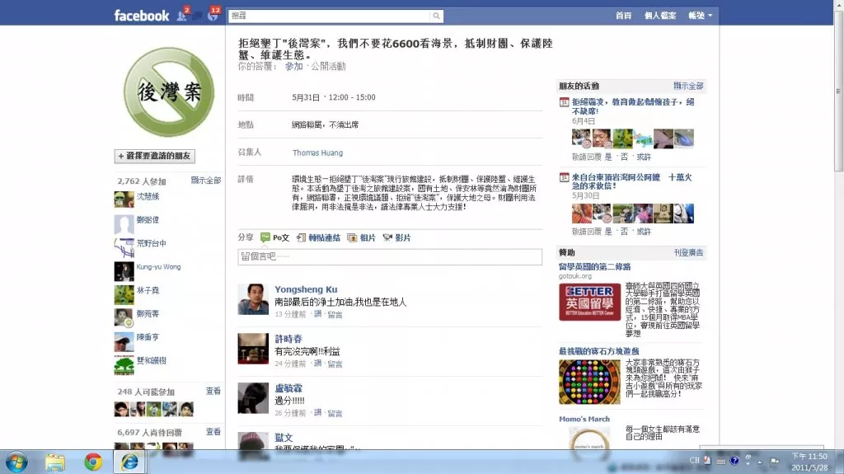The height and width of the screenshot is (474, 844).
Task: Click 刊登廣告 link in sponsored section
Action: 688,252
